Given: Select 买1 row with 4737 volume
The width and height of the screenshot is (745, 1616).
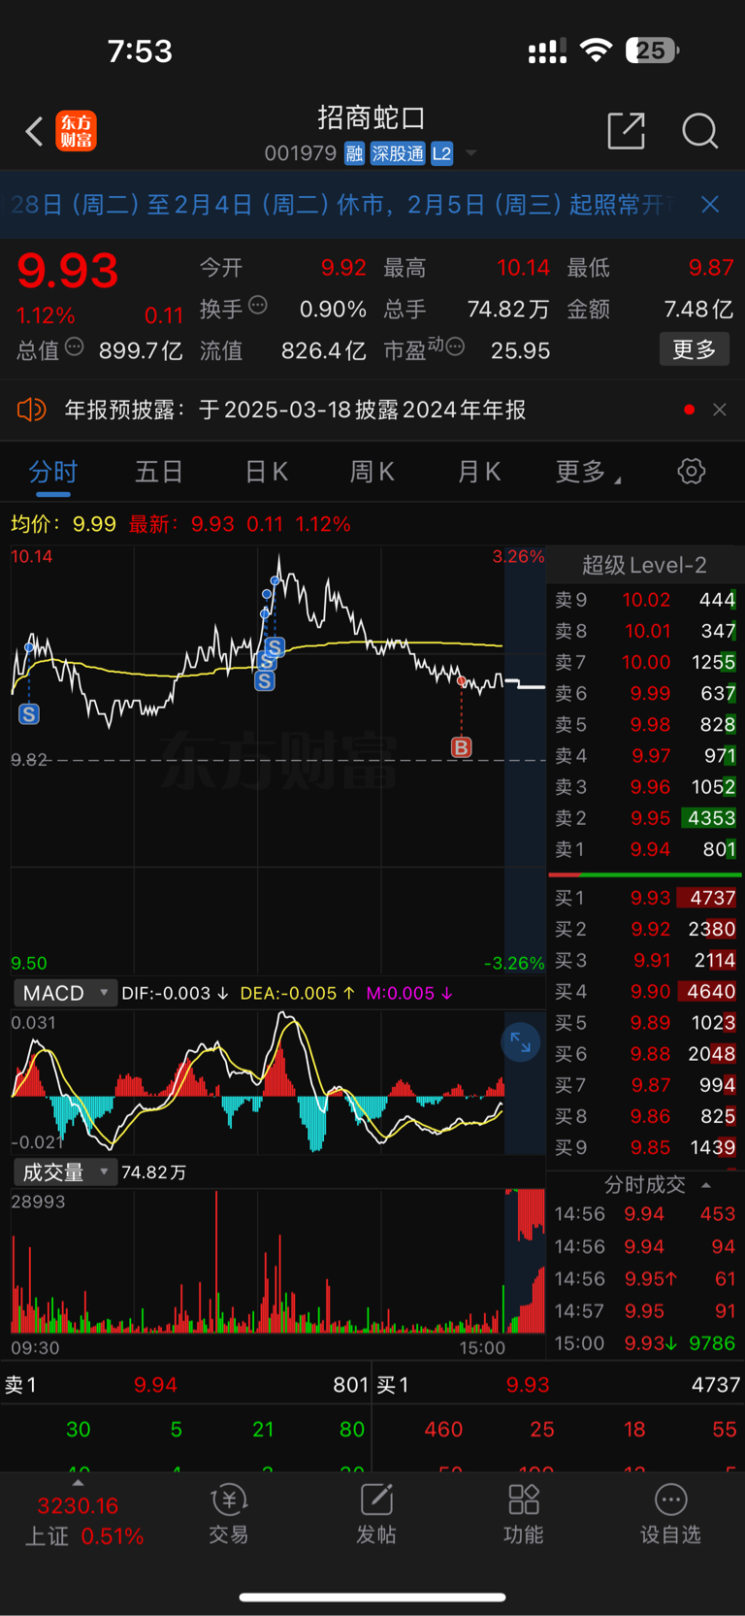Looking at the screenshot, I should 645,898.
